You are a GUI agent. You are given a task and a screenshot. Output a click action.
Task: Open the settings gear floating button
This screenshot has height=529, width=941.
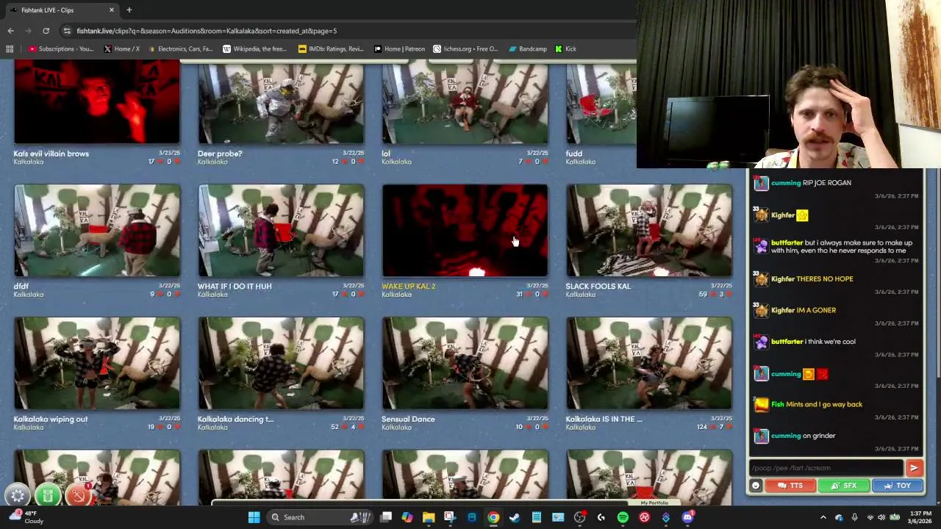18,495
